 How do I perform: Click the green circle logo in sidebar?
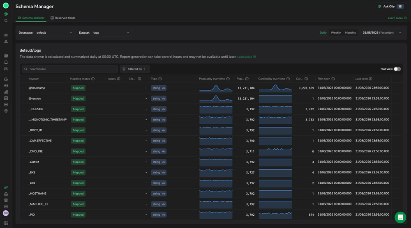tap(5, 5)
